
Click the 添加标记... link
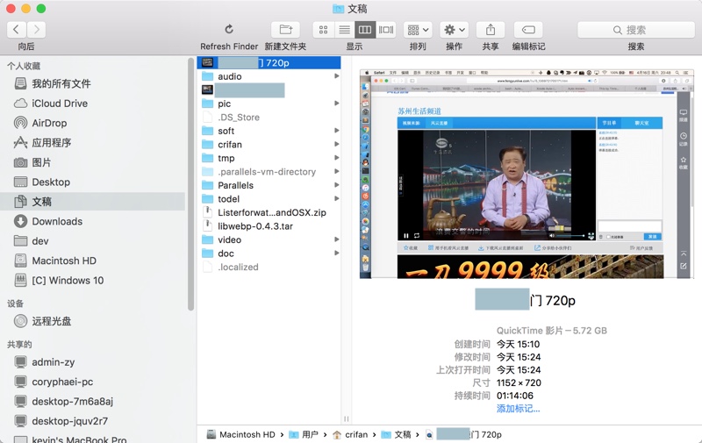point(518,409)
